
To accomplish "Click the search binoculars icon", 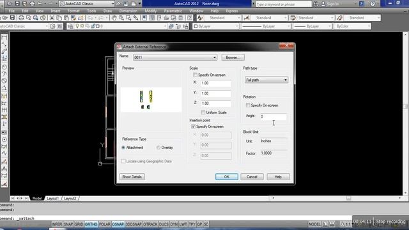I will [x=316, y=4].
